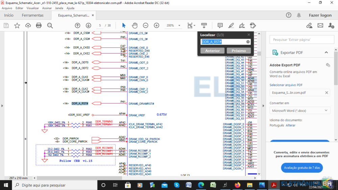Open Janela menu
The image size is (338, 190).
coord(59,8)
